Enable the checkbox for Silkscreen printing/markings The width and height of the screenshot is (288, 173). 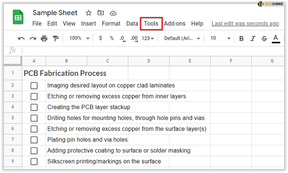pyautogui.click(x=34, y=161)
